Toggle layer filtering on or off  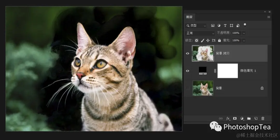(x=245, y=25)
